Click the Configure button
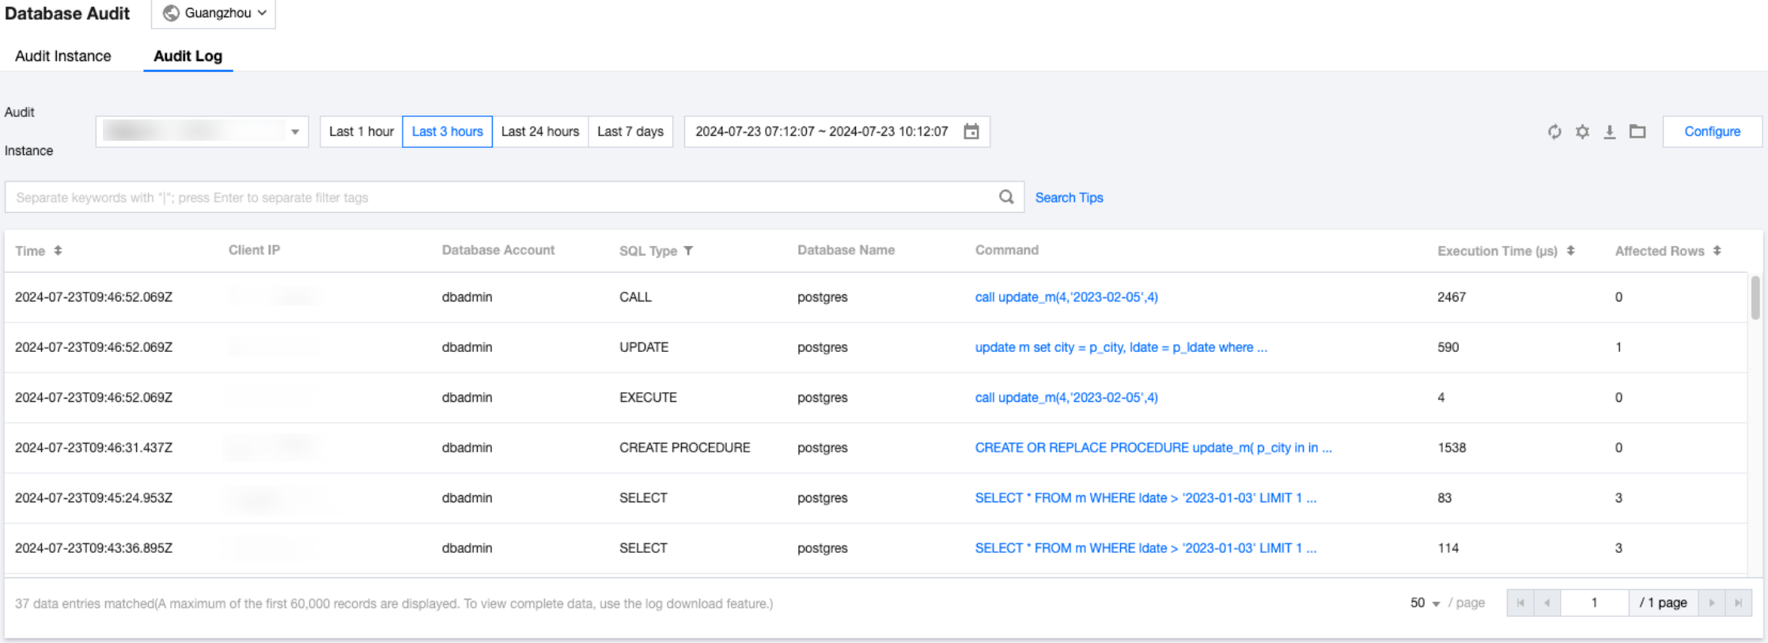This screenshot has width=1768, height=643. coord(1712,131)
